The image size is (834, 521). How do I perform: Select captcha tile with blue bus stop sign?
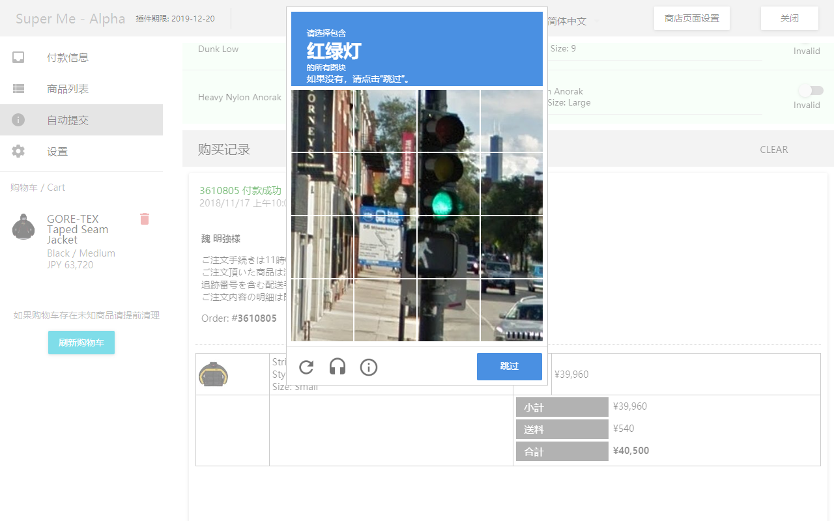click(386, 247)
